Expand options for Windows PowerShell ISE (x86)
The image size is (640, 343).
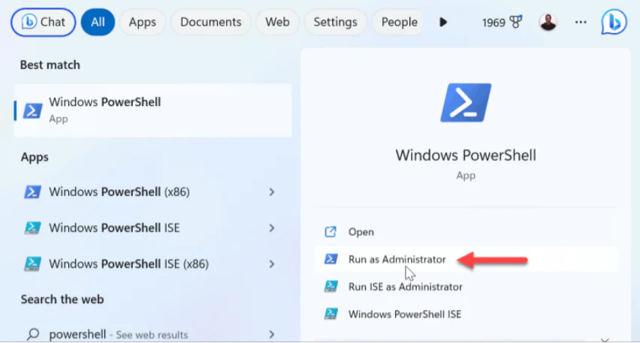pos(271,264)
